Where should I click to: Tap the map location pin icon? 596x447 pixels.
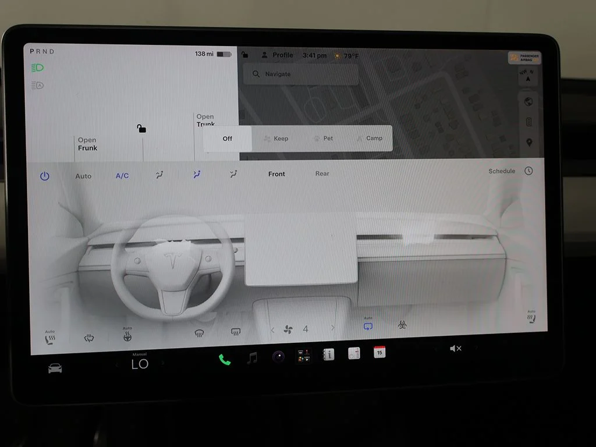tap(528, 143)
